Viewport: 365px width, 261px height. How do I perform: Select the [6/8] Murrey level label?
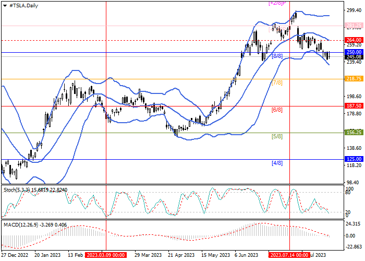[277, 110]
